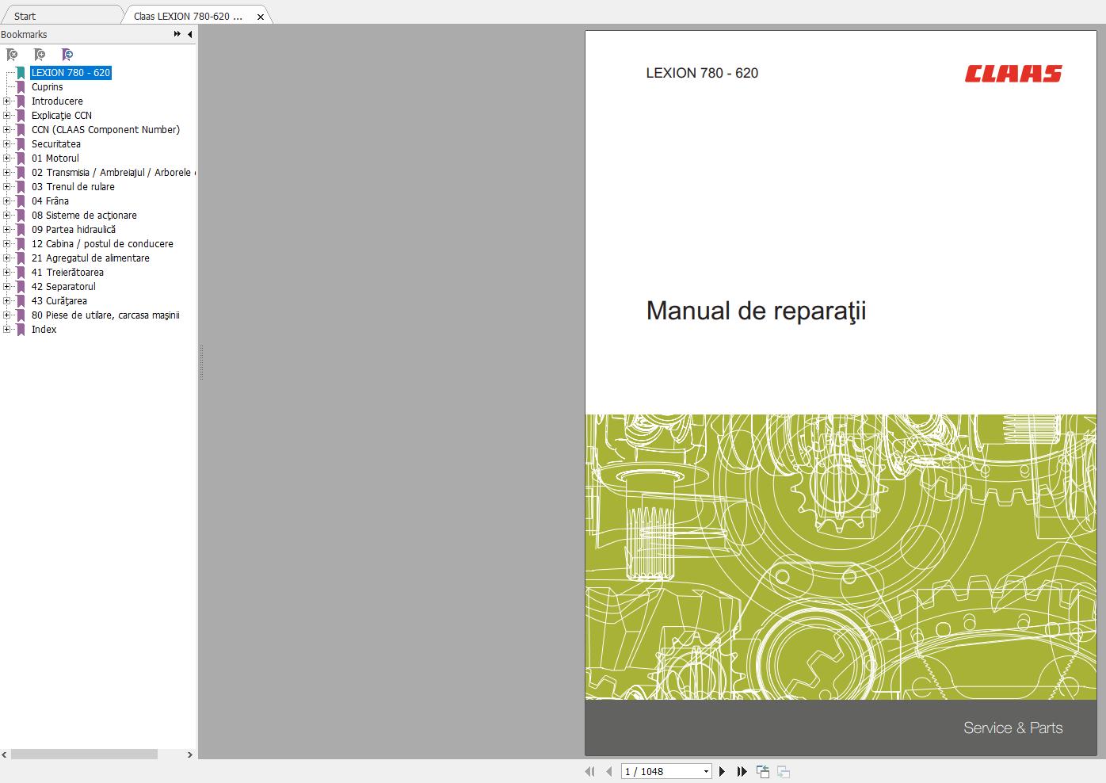This screenshot has height=783, width=1106.
Task: Jump to the last page
Action: [x=742, y=770]
